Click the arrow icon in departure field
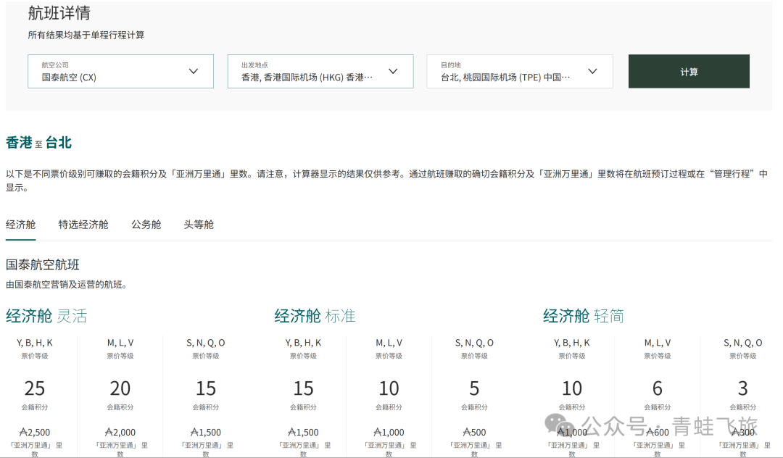783x458 pixels. tap(393, 71)
